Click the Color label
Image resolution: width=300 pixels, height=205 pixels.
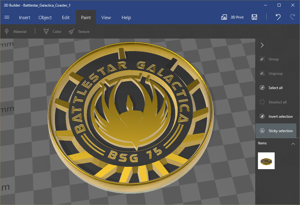(57, 32)
